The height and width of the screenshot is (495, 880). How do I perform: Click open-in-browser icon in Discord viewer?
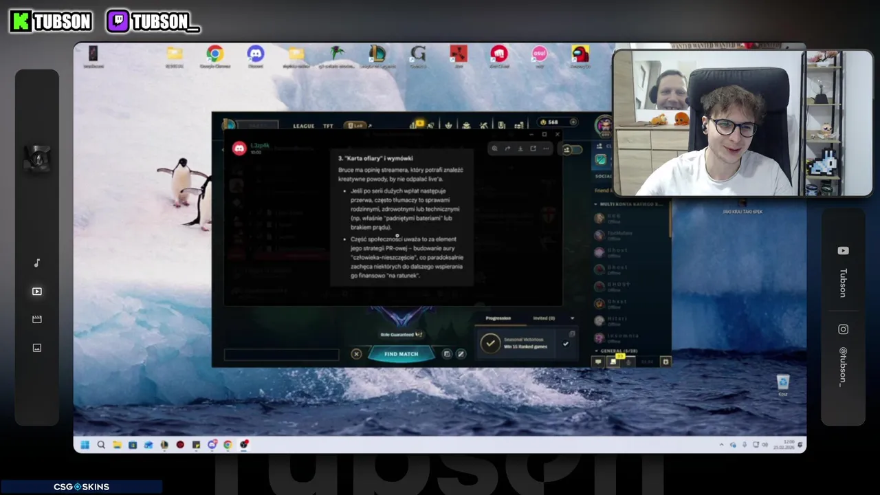click(x=533, y=148)
